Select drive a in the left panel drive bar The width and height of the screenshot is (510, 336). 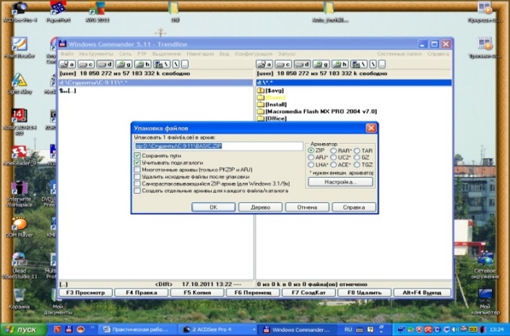click(x=67, y=64)
